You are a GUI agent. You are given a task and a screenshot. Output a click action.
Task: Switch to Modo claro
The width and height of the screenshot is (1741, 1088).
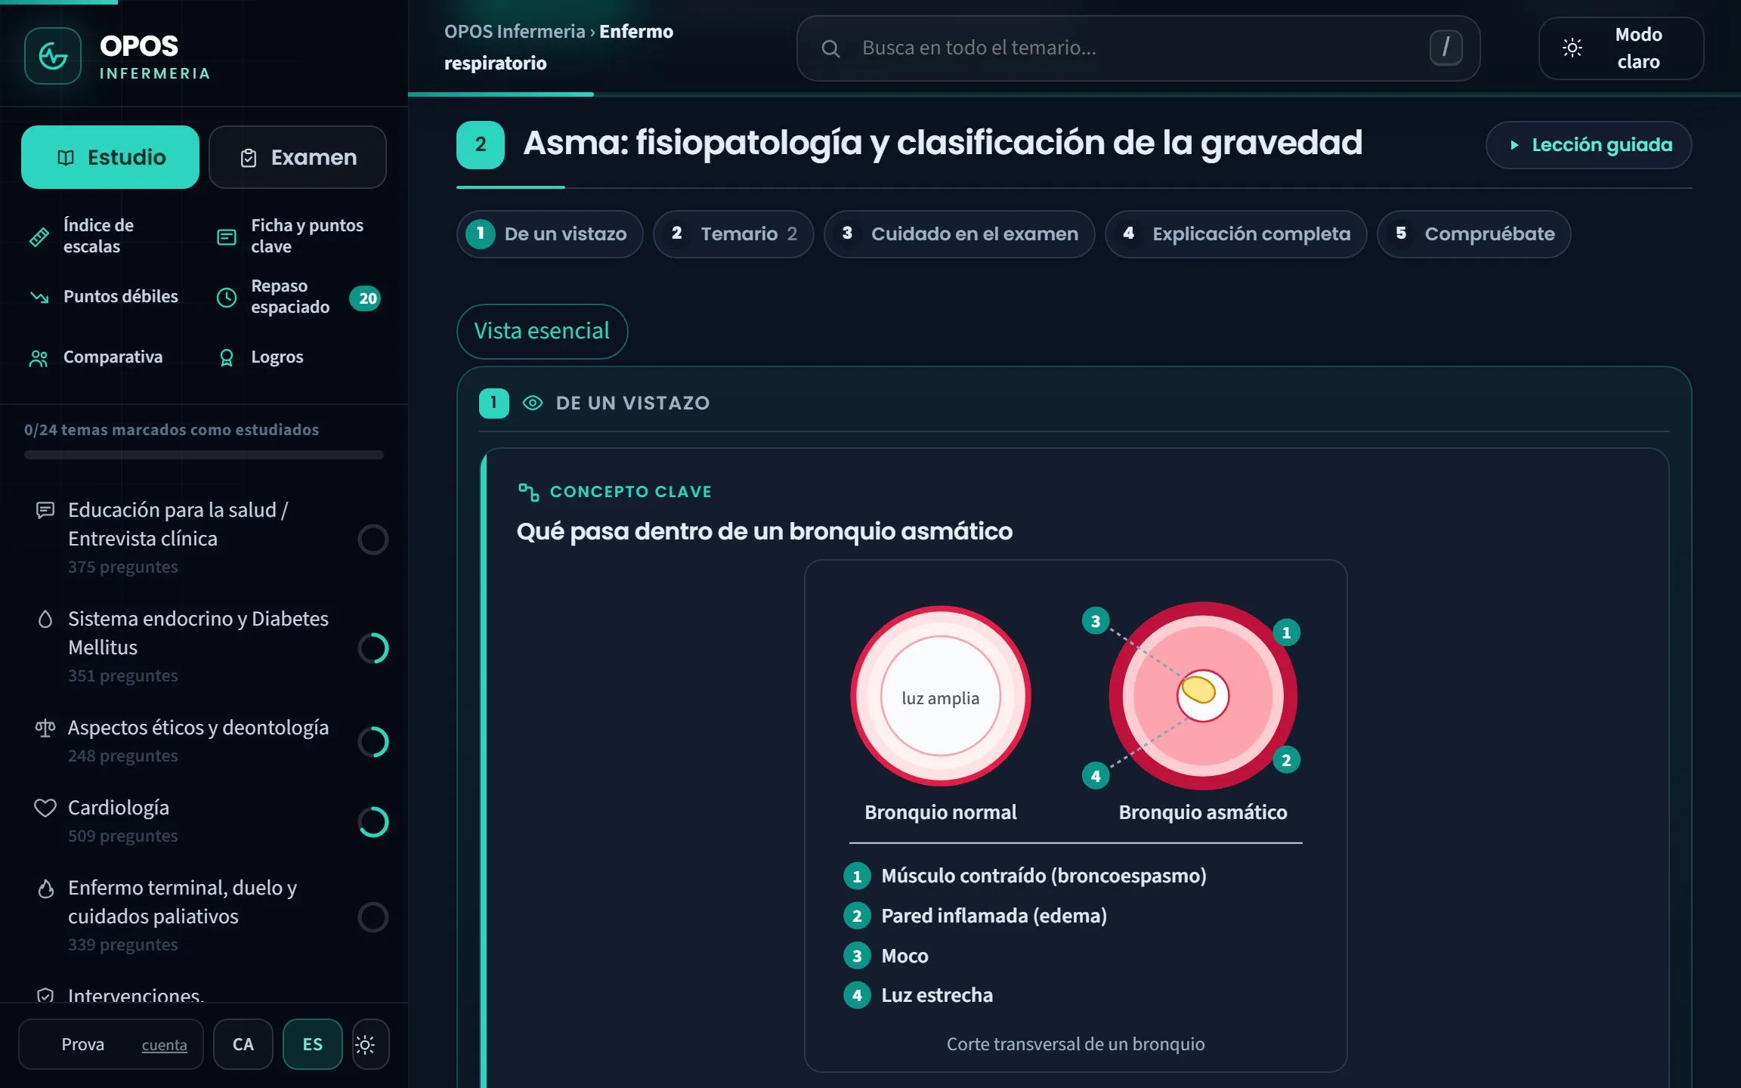tap(1621, 48)
